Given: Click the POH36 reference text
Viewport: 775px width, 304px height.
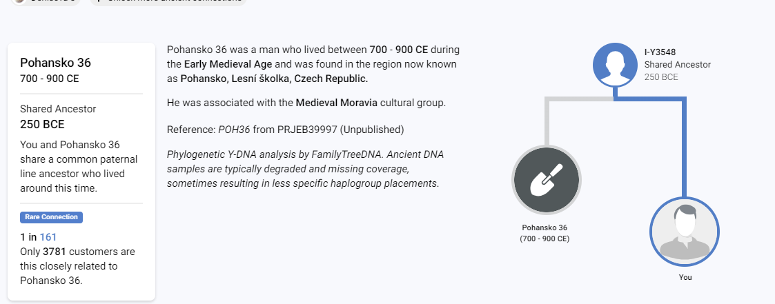Looking at the screenshot, I should point(234,130).
